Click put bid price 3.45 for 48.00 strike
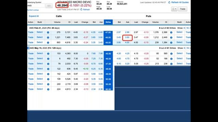The height and width of the screenshot is (122, 218). click(x=119, y=37)
